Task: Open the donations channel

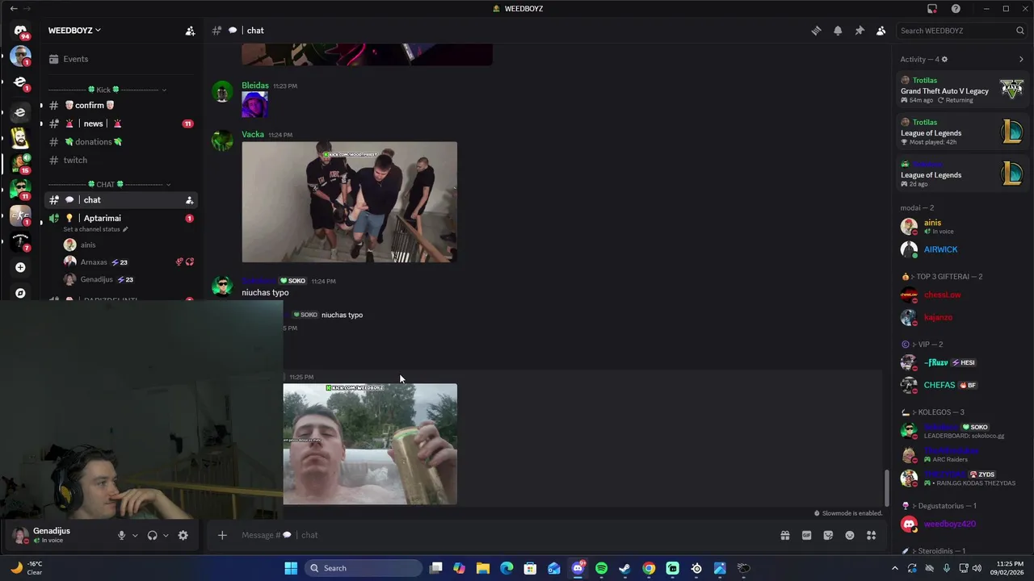Action: (121, 142)
